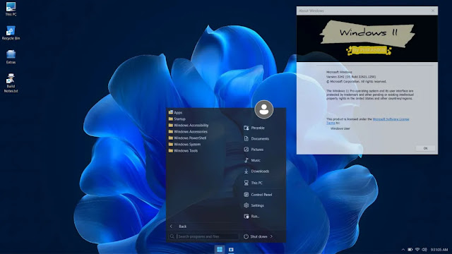Expand Windows System folder
452x254 pixels.
click(x=184, y=144)
